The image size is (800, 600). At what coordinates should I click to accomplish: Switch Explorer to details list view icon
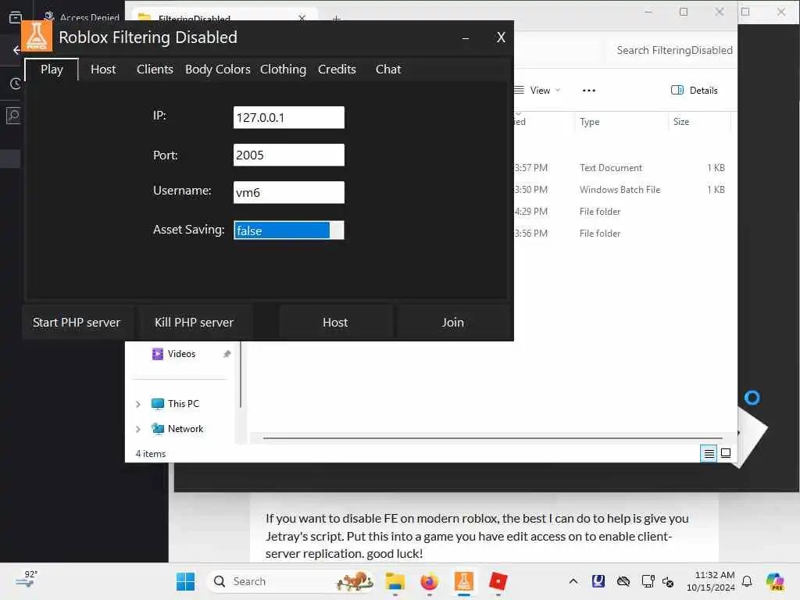click(x=709, y=453)
